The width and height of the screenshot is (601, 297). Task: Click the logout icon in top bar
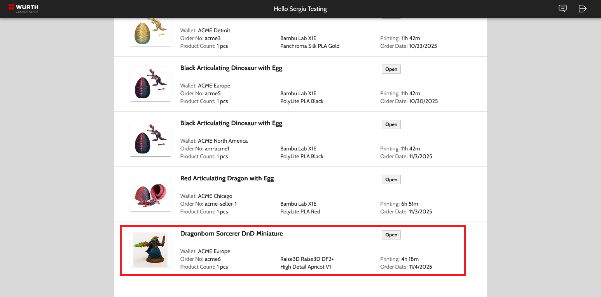(582, 9)
